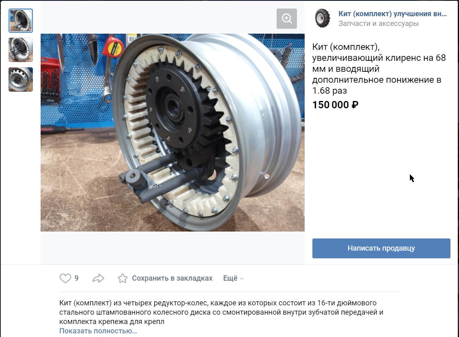459x337 pixels.
Task: Expand description with Показать полностью
Action: tap(98, 331)
